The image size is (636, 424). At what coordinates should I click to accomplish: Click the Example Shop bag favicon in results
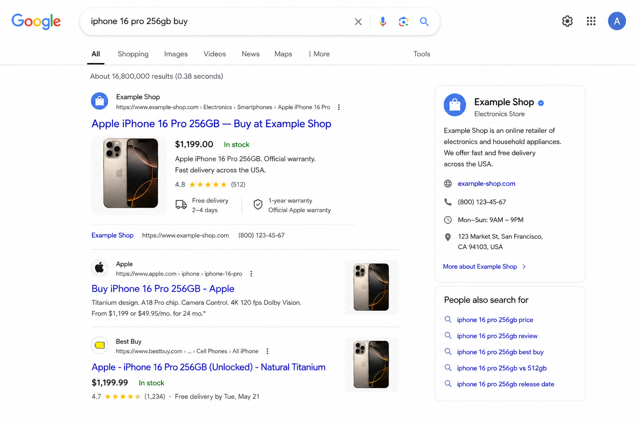(99, 101)
